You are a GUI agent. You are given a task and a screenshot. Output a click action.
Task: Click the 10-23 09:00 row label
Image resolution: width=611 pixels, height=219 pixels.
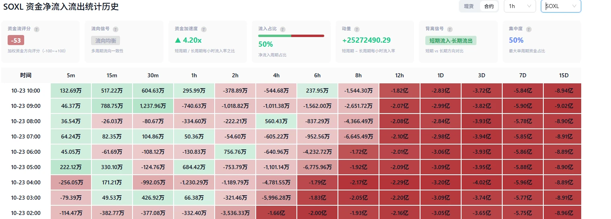pos(26,106)
